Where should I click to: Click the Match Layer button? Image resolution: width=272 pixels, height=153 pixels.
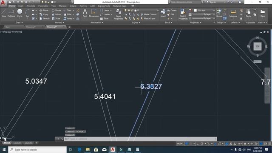point(148,18)
